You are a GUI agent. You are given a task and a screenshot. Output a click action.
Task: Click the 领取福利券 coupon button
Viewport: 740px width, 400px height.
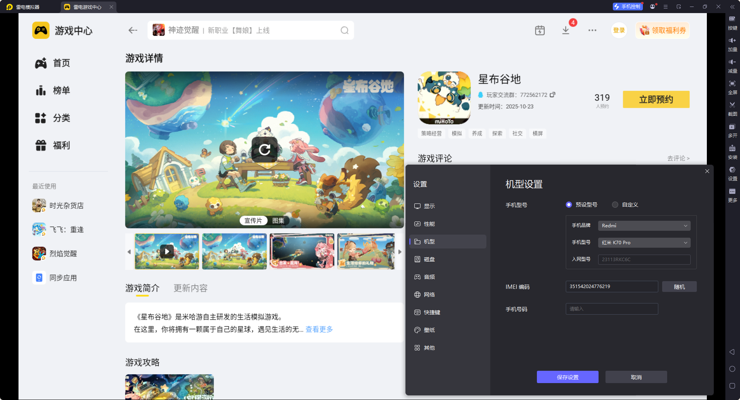[663, 30]
